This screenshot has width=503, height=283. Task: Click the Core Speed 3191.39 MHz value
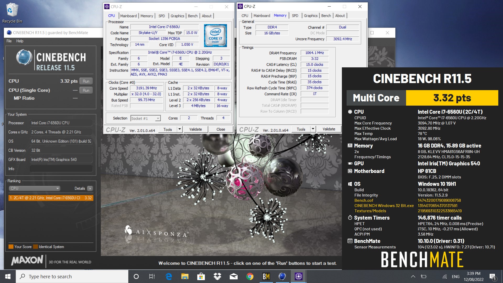click(x=146, y=88)
